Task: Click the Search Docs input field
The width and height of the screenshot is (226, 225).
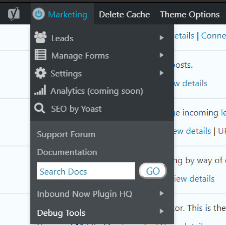Action: pos(86,171)
